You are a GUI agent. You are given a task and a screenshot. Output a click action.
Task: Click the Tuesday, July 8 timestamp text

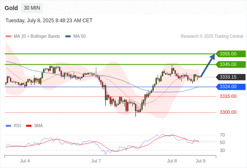tap(49, 21)
